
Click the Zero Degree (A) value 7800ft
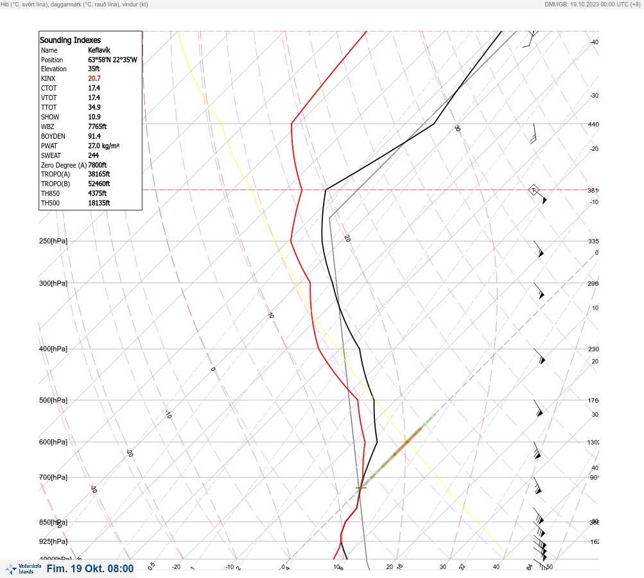tap(98, 165)
